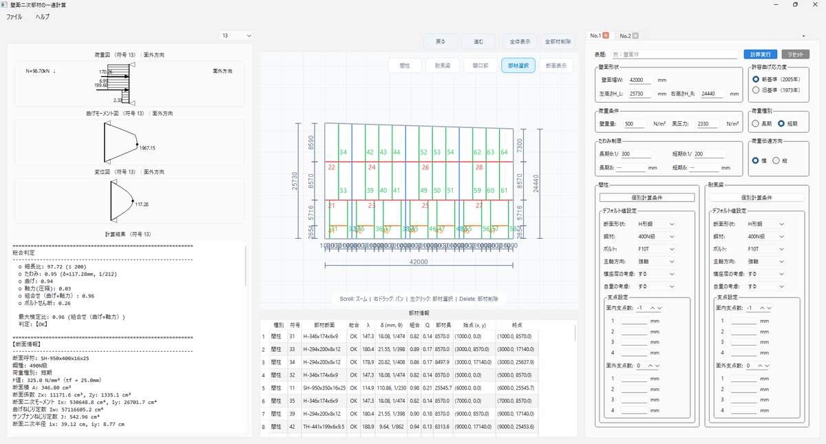
Task: Click the 壁面幅W field showing 42000
Action: [641, 80]
